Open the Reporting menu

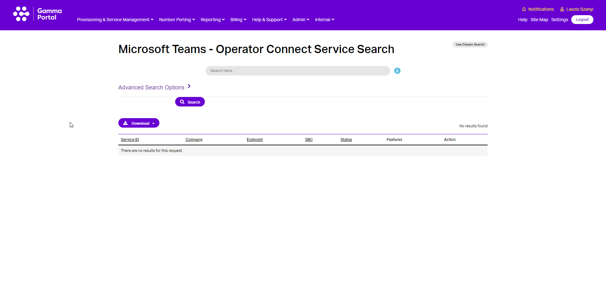point(213,20)
